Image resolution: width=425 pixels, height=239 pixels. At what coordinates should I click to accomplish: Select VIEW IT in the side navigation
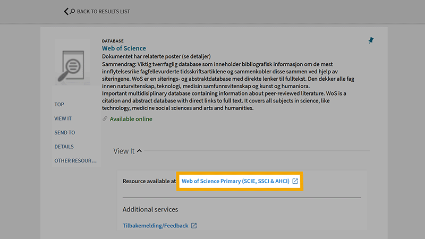[x=63, y=118]
